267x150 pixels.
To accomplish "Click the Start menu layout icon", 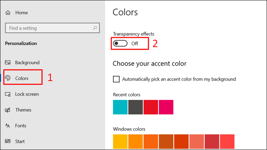I will 8,141.
